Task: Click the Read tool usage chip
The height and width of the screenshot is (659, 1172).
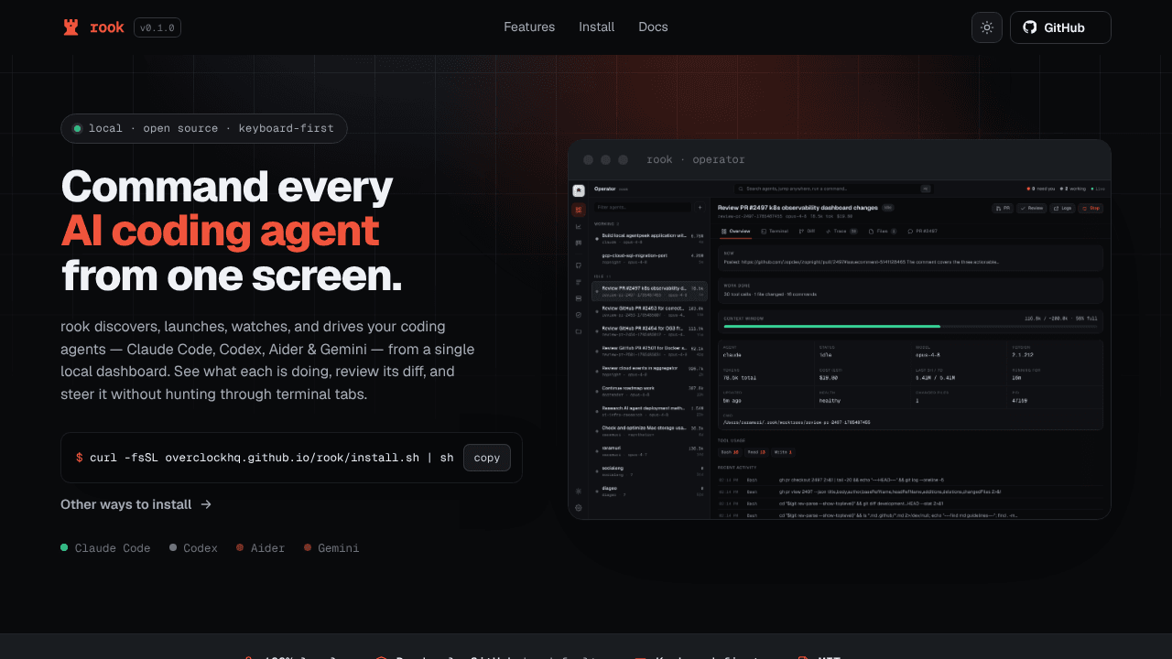Action: pyautogui.click(x=755, y=452)
